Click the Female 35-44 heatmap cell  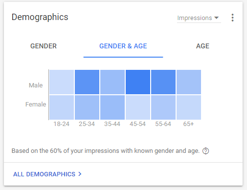pos(112,107)
